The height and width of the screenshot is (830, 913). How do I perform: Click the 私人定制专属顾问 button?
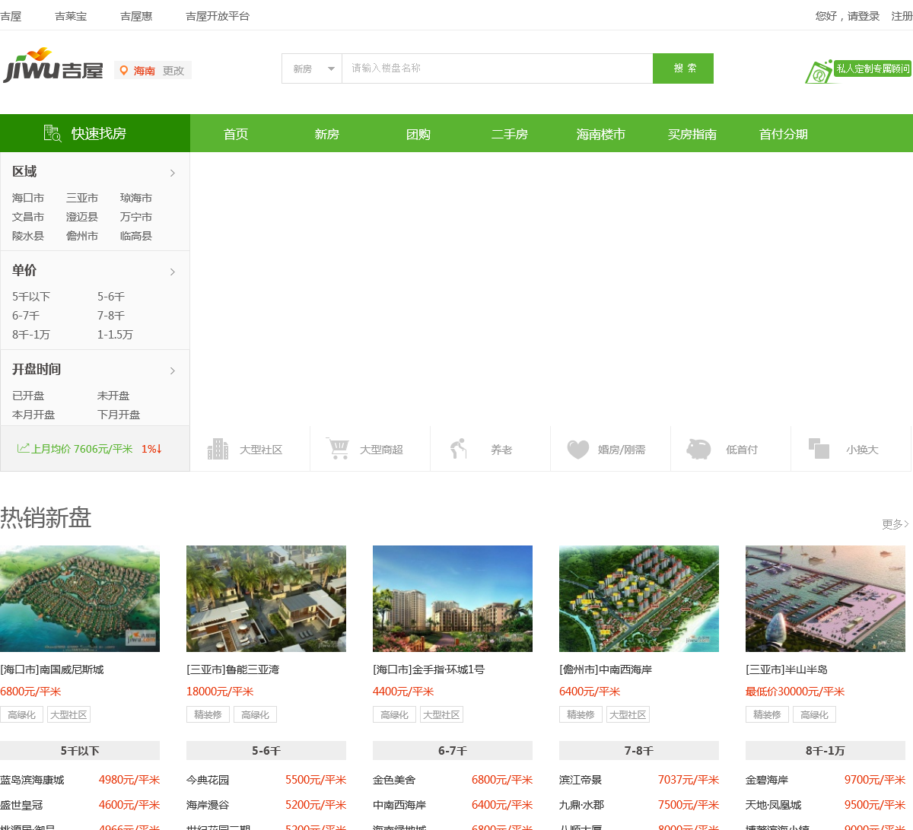coord(873,68)
